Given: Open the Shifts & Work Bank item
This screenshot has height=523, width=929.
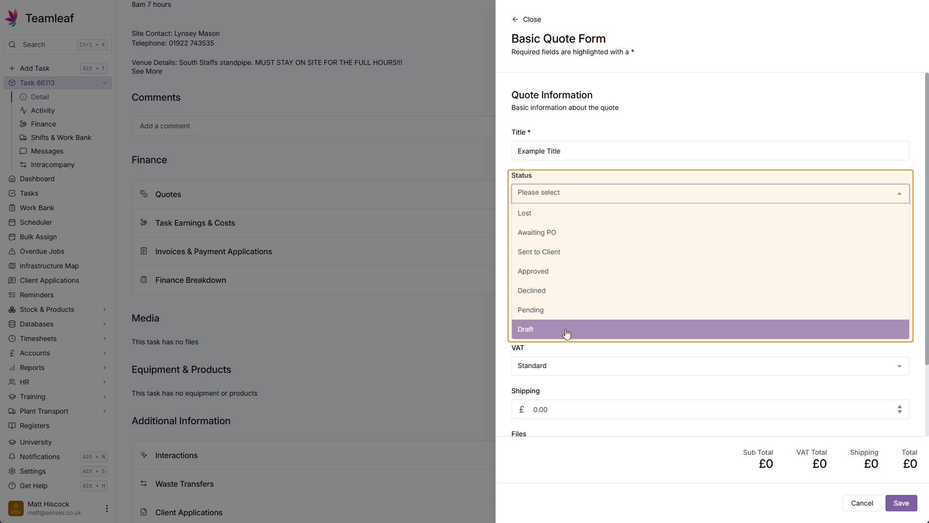Looking at the screenshot, I should pos(60,138).
